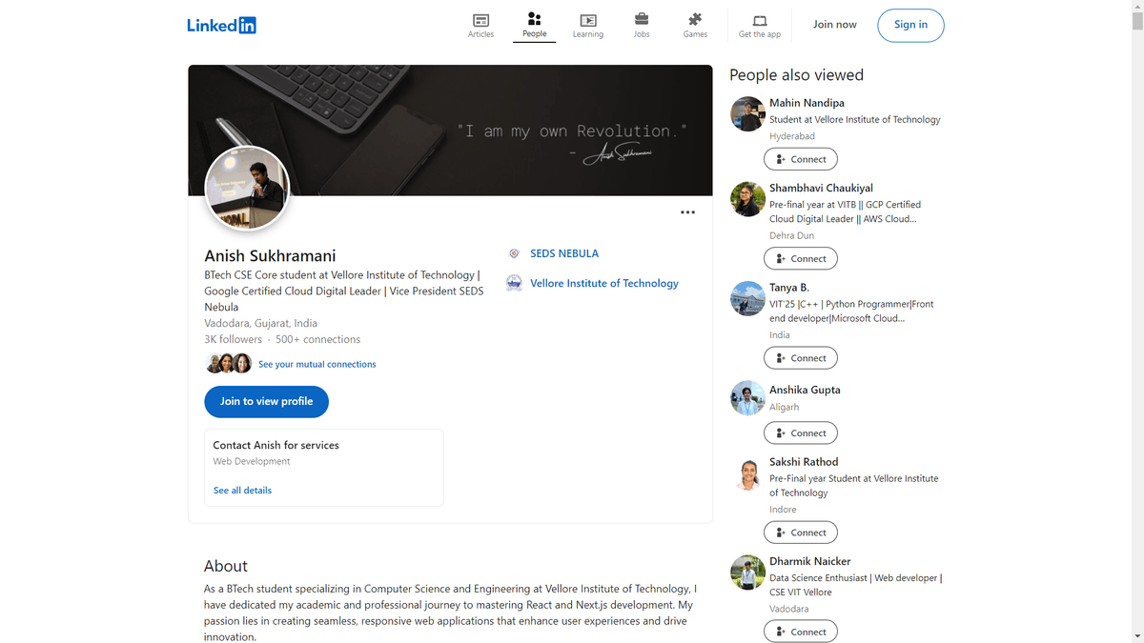1144x643 pixels.
Task: Open the more options ellipsis on the profile
Action: pyautogui.click(x=687, y=211)
